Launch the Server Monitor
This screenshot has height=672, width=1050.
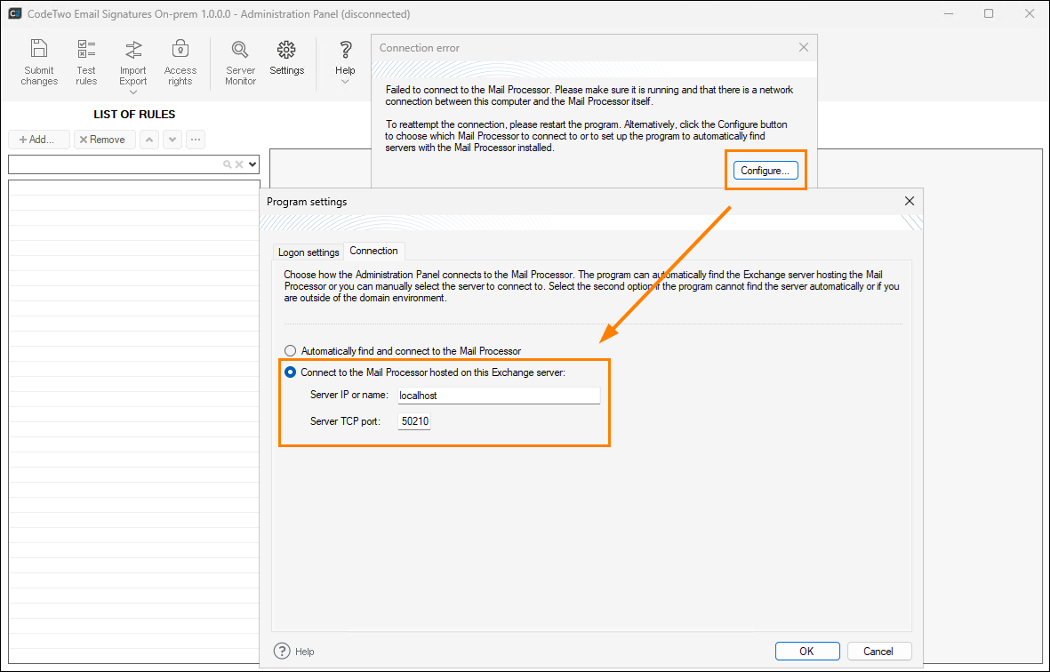pyautogui.click(x=240, y=62)
